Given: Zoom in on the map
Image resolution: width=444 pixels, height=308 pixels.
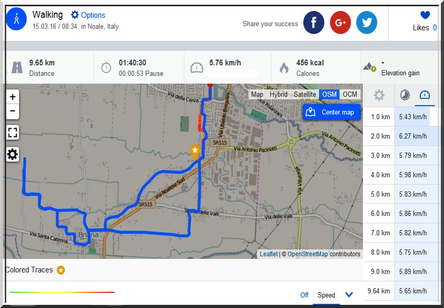Looking at the screenshot, I should pos(13,97).
